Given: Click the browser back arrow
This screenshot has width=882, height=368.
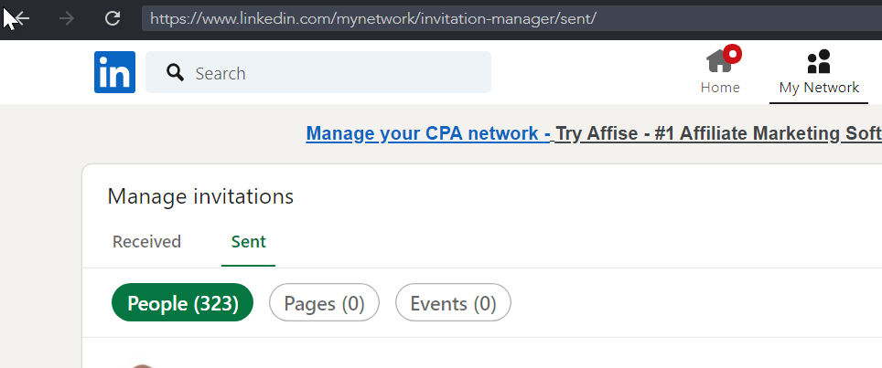Looking at the screenshot, I should (x=20, y=18).
